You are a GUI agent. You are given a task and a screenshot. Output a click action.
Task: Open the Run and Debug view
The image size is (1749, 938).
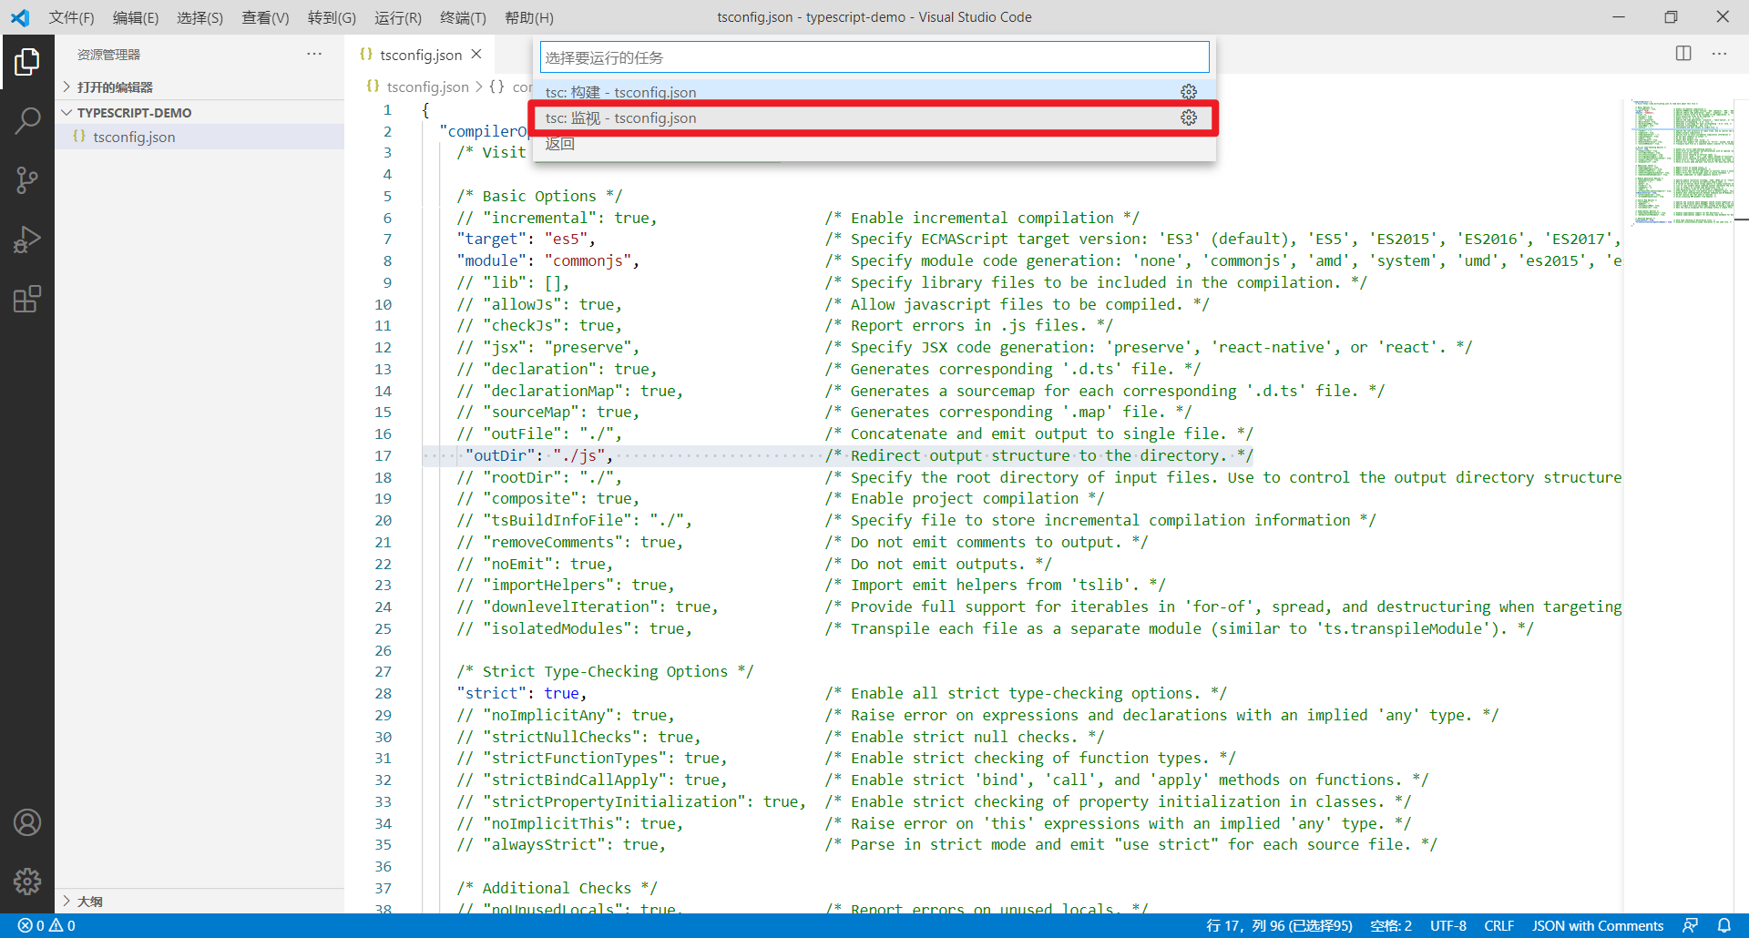(x=27, y=240)
